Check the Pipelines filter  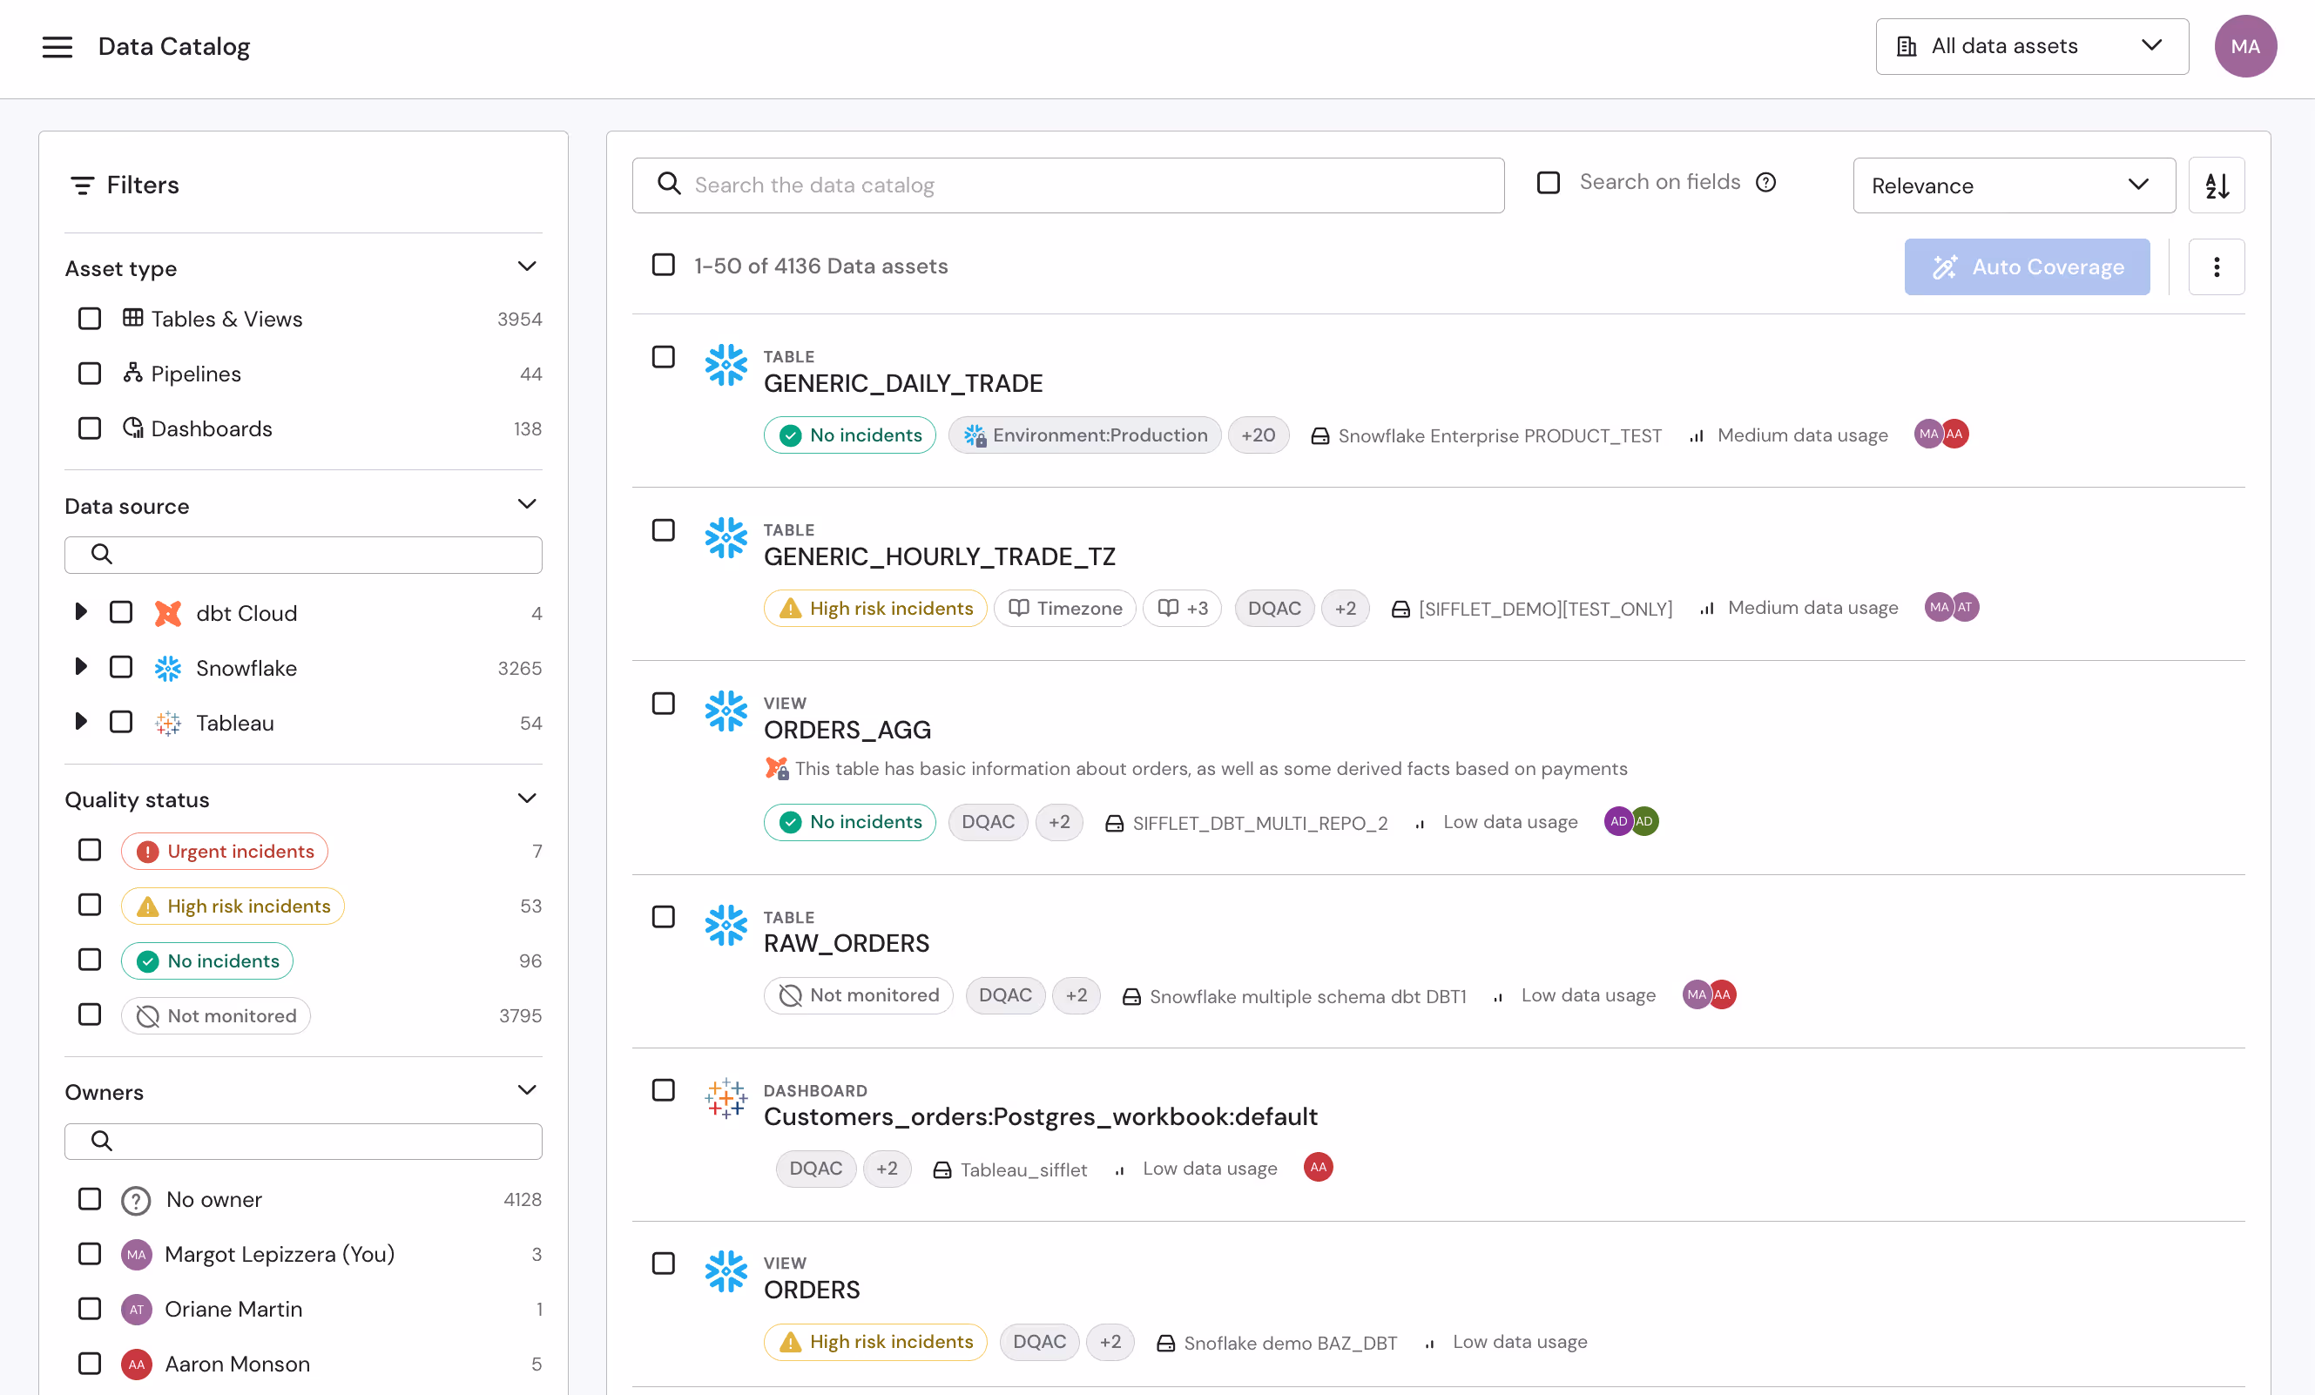(x=91, y=373)
